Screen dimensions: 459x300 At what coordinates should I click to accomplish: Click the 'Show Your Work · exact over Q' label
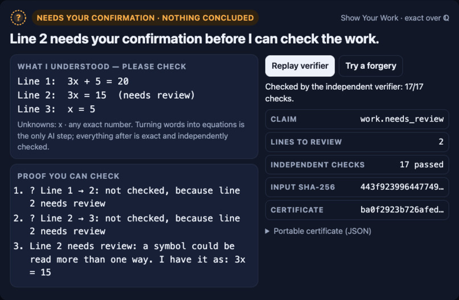coord(395,18)
